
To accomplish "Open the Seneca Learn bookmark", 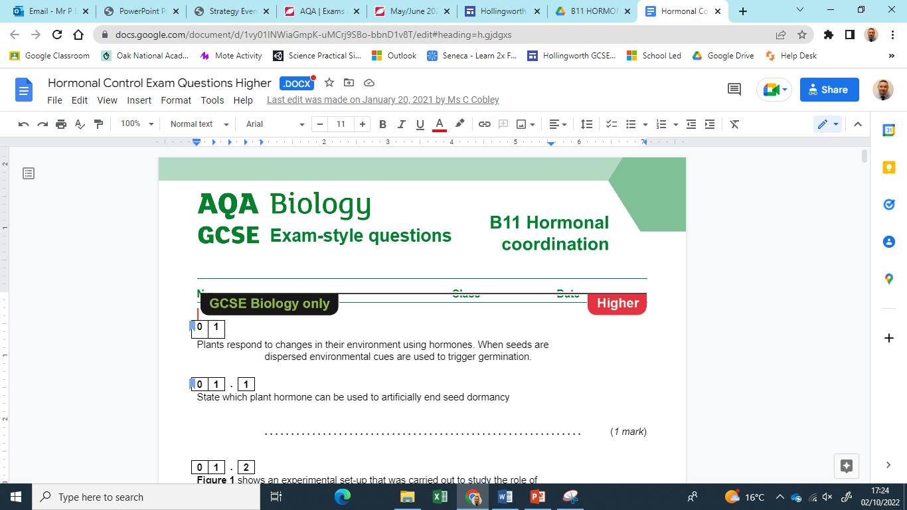I will click(471, 56).
